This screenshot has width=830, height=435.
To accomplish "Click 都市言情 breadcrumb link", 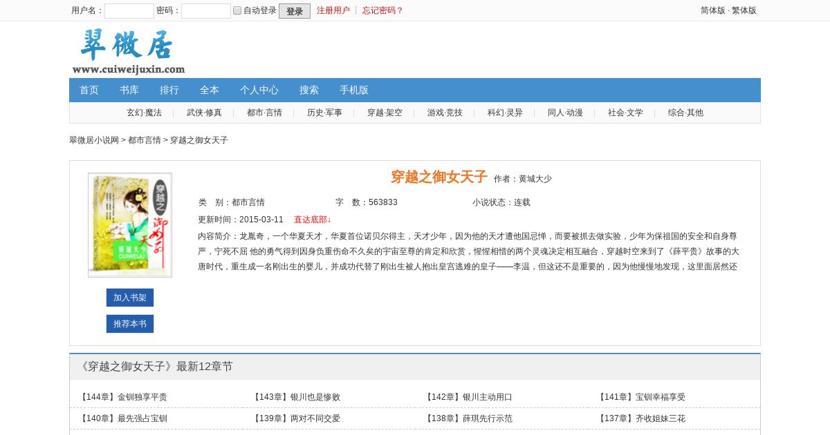I will tap(145, 140).
